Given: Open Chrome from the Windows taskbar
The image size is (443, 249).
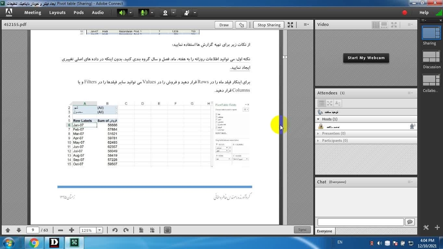Looking at the screenshot, I should pyautogui.click(x=34, y=242).
